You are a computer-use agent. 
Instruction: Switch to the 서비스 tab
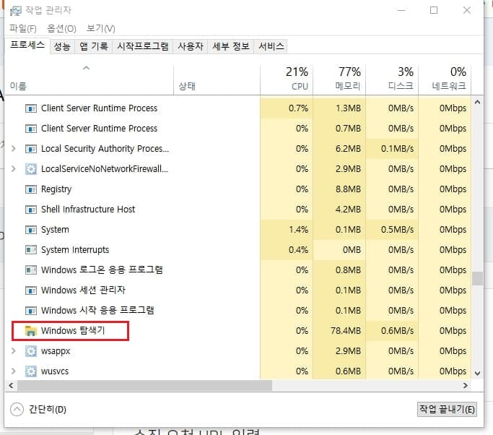click(271, 46)
